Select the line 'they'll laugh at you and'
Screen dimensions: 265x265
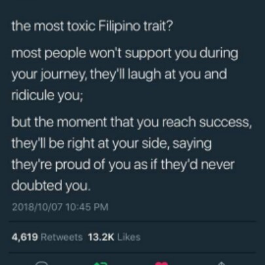158,75
